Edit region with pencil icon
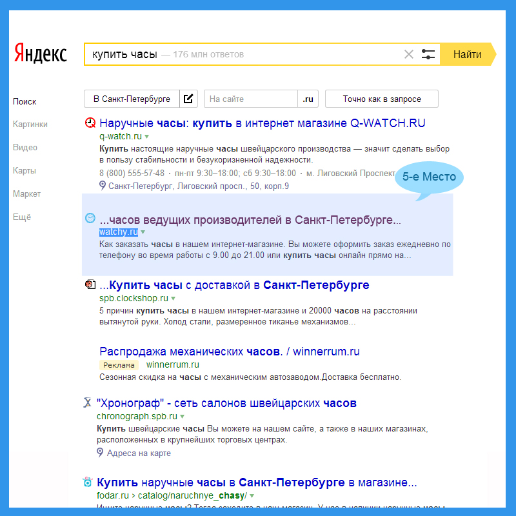 pos(188,99)
